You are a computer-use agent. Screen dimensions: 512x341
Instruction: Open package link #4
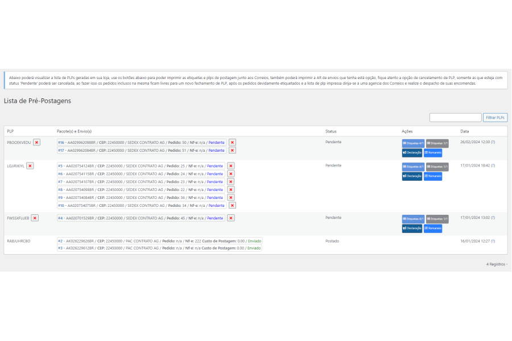click(x=60, y=218)
